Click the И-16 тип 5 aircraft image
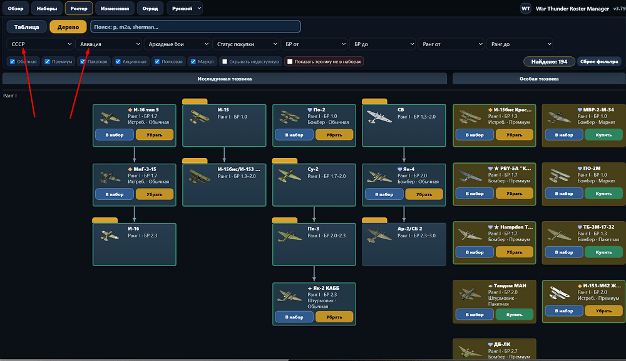The image size is (626, 361). [x=110, y=117]
